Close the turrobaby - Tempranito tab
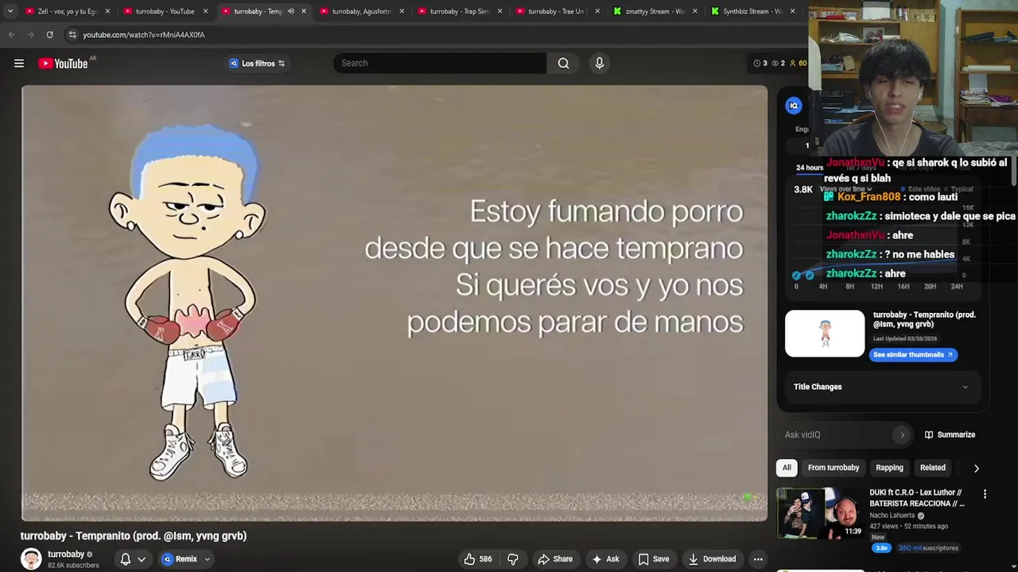Screen dimensions: 1018x572 (304, 11)
